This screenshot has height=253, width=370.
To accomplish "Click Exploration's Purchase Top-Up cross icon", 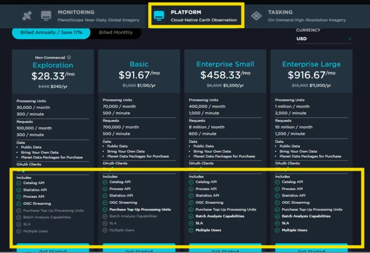I will point(19,210).
